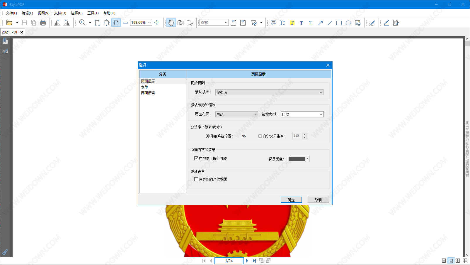Click the Save disk icon in toolbar

click(x=24, y=23)
